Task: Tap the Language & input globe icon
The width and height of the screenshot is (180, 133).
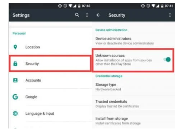Action: click(x=15, y=113)
